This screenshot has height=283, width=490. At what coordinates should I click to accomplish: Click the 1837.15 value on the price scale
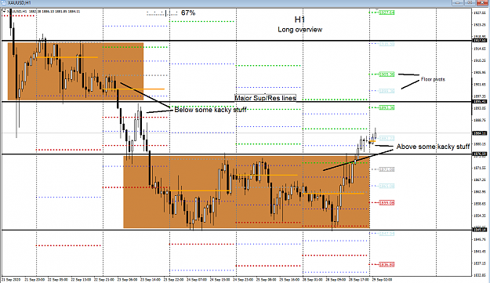click(480, 263)
